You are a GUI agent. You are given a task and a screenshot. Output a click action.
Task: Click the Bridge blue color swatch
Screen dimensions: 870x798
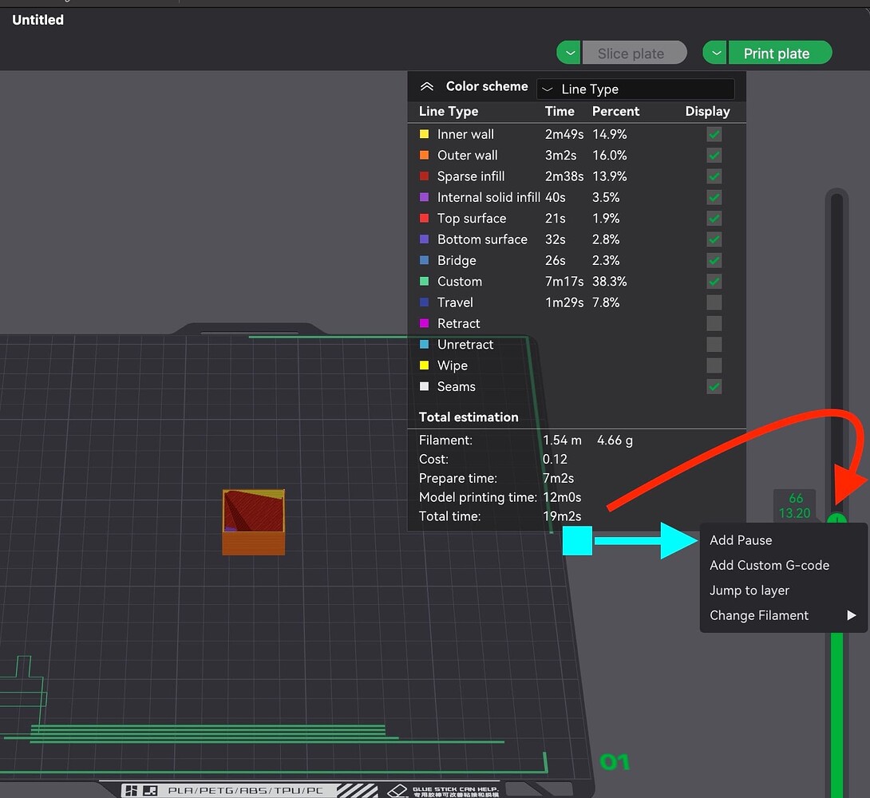pos(424,261)
